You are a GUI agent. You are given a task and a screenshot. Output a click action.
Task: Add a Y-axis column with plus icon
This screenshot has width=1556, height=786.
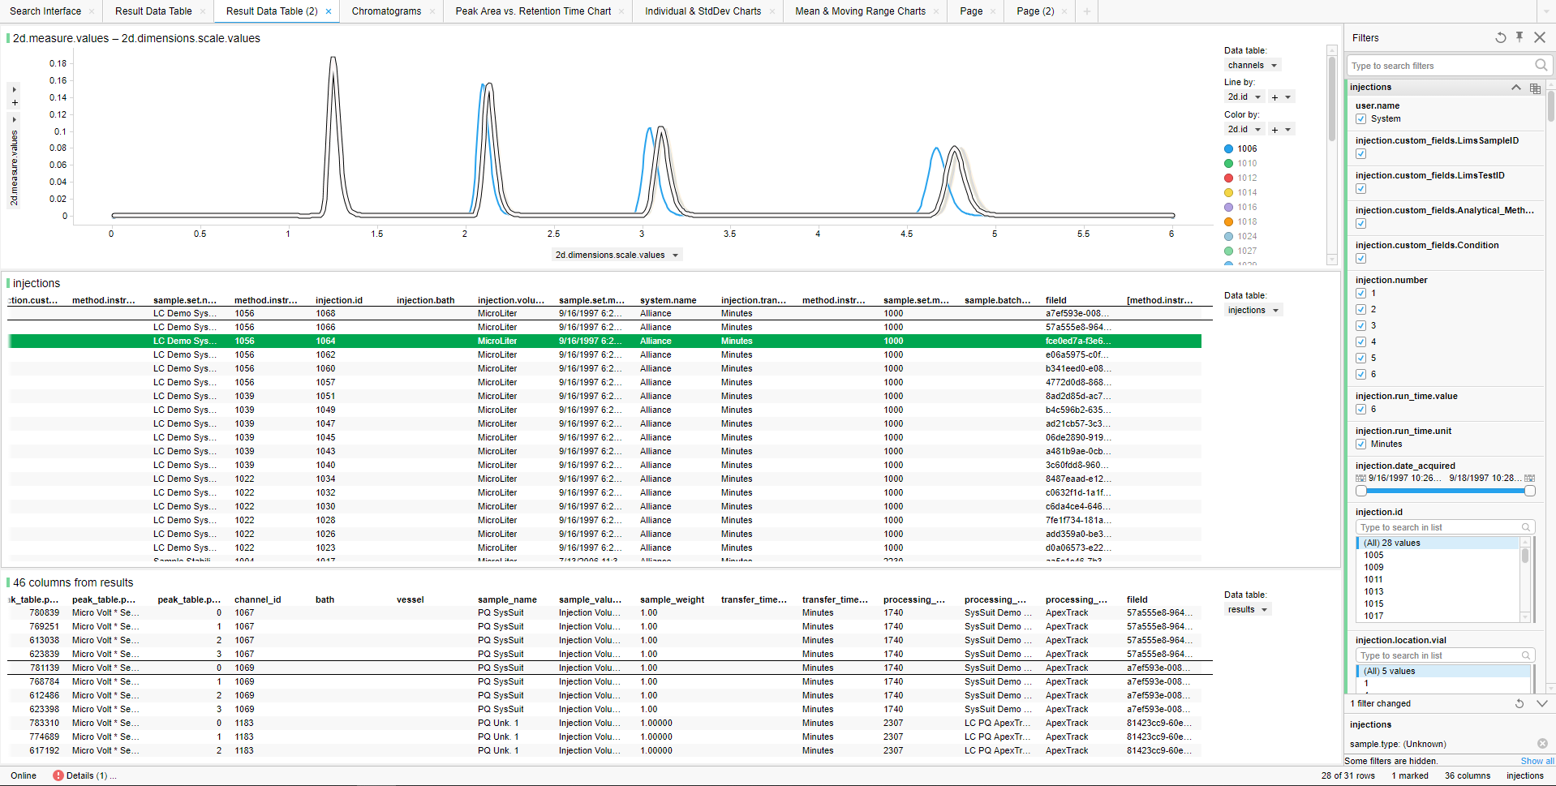(x=15, y=103)
